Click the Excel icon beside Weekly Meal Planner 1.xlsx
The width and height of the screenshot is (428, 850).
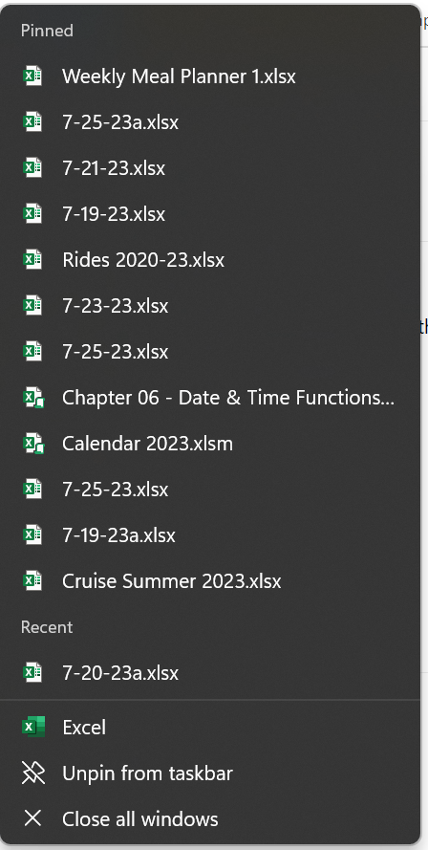(x=32, y=76)
